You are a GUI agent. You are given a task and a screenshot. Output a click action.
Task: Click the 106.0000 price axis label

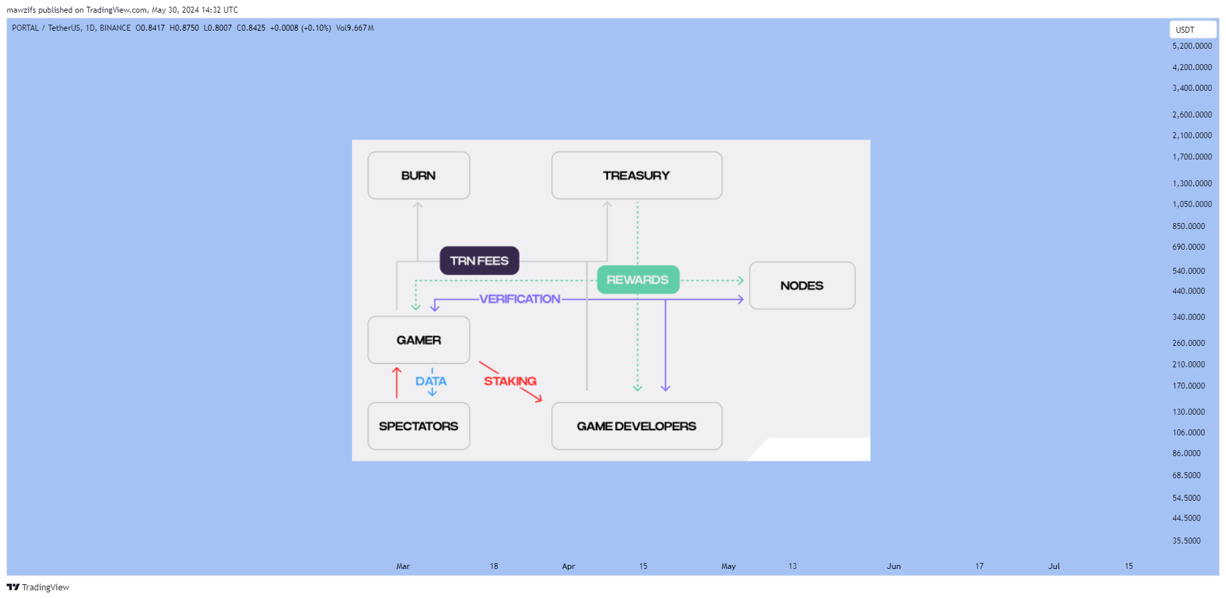[x=1189, y=433]
